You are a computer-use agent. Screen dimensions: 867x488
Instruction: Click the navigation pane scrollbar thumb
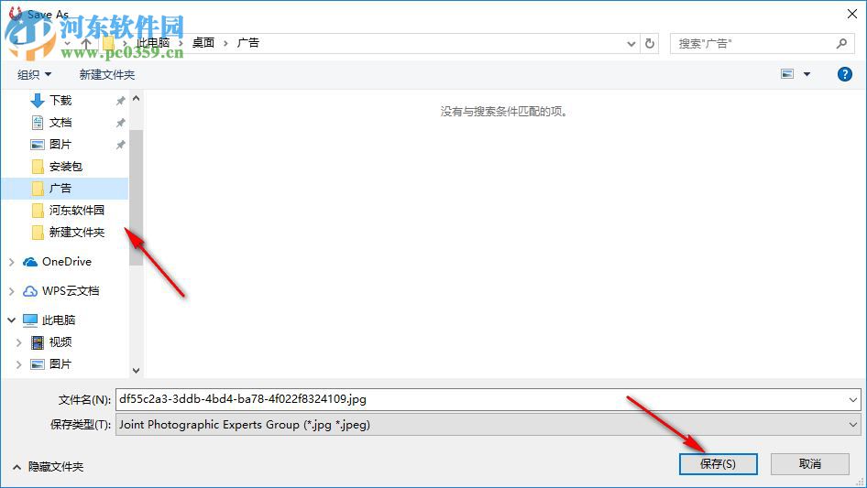point(136,197)
